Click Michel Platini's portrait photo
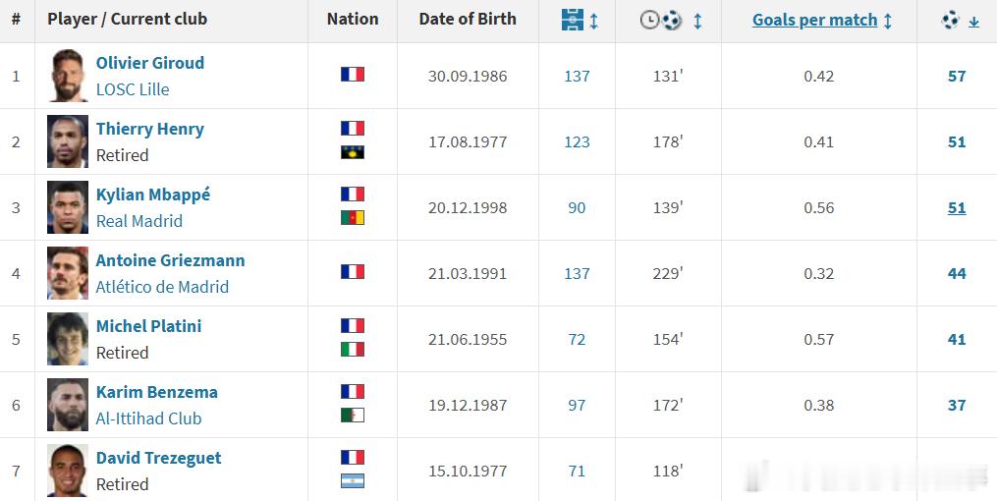The height and width of the screenshot is (501, 997). tap(68, 339)
